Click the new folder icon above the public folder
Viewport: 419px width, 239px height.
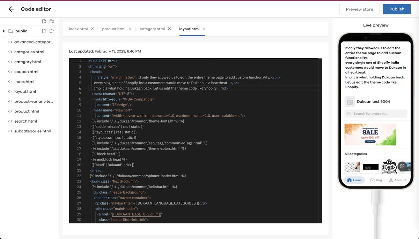tap(52, 22)
